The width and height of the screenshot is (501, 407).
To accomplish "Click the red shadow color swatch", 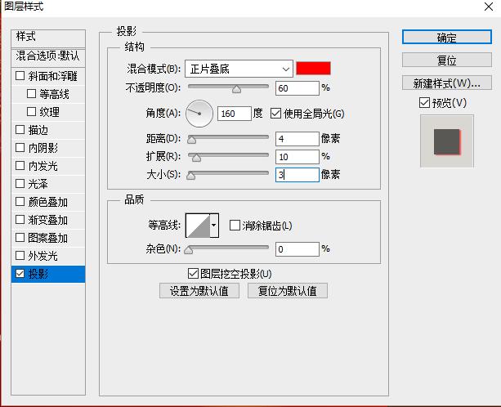I will click(x=313, y=69).
